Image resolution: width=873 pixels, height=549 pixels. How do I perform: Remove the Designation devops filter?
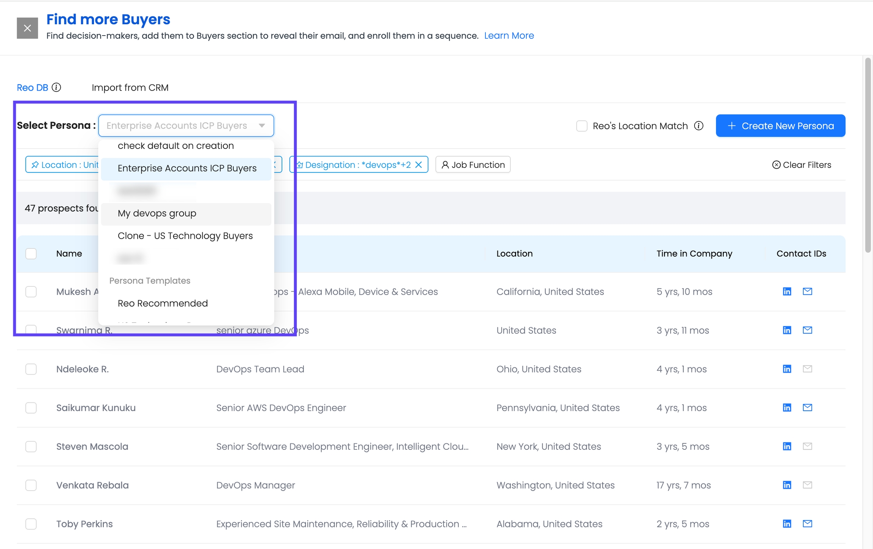pos(419,165)
